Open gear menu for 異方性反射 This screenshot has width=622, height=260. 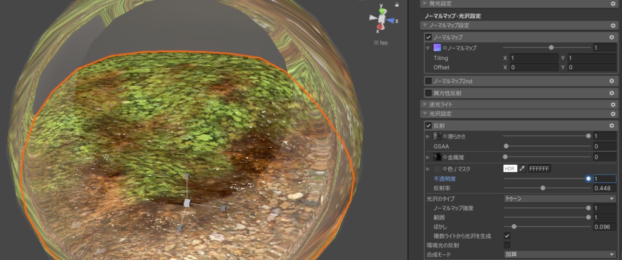pyautogui.click(x=611, y=94)
